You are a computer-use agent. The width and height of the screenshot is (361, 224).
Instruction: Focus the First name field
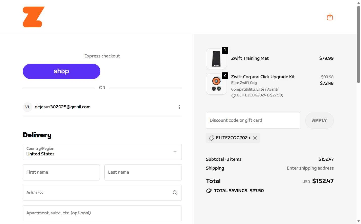(61, 172)
